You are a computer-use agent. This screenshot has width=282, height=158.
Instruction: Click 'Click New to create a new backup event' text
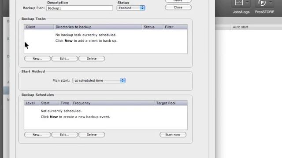pyautogui.click(x=75, y=117)
